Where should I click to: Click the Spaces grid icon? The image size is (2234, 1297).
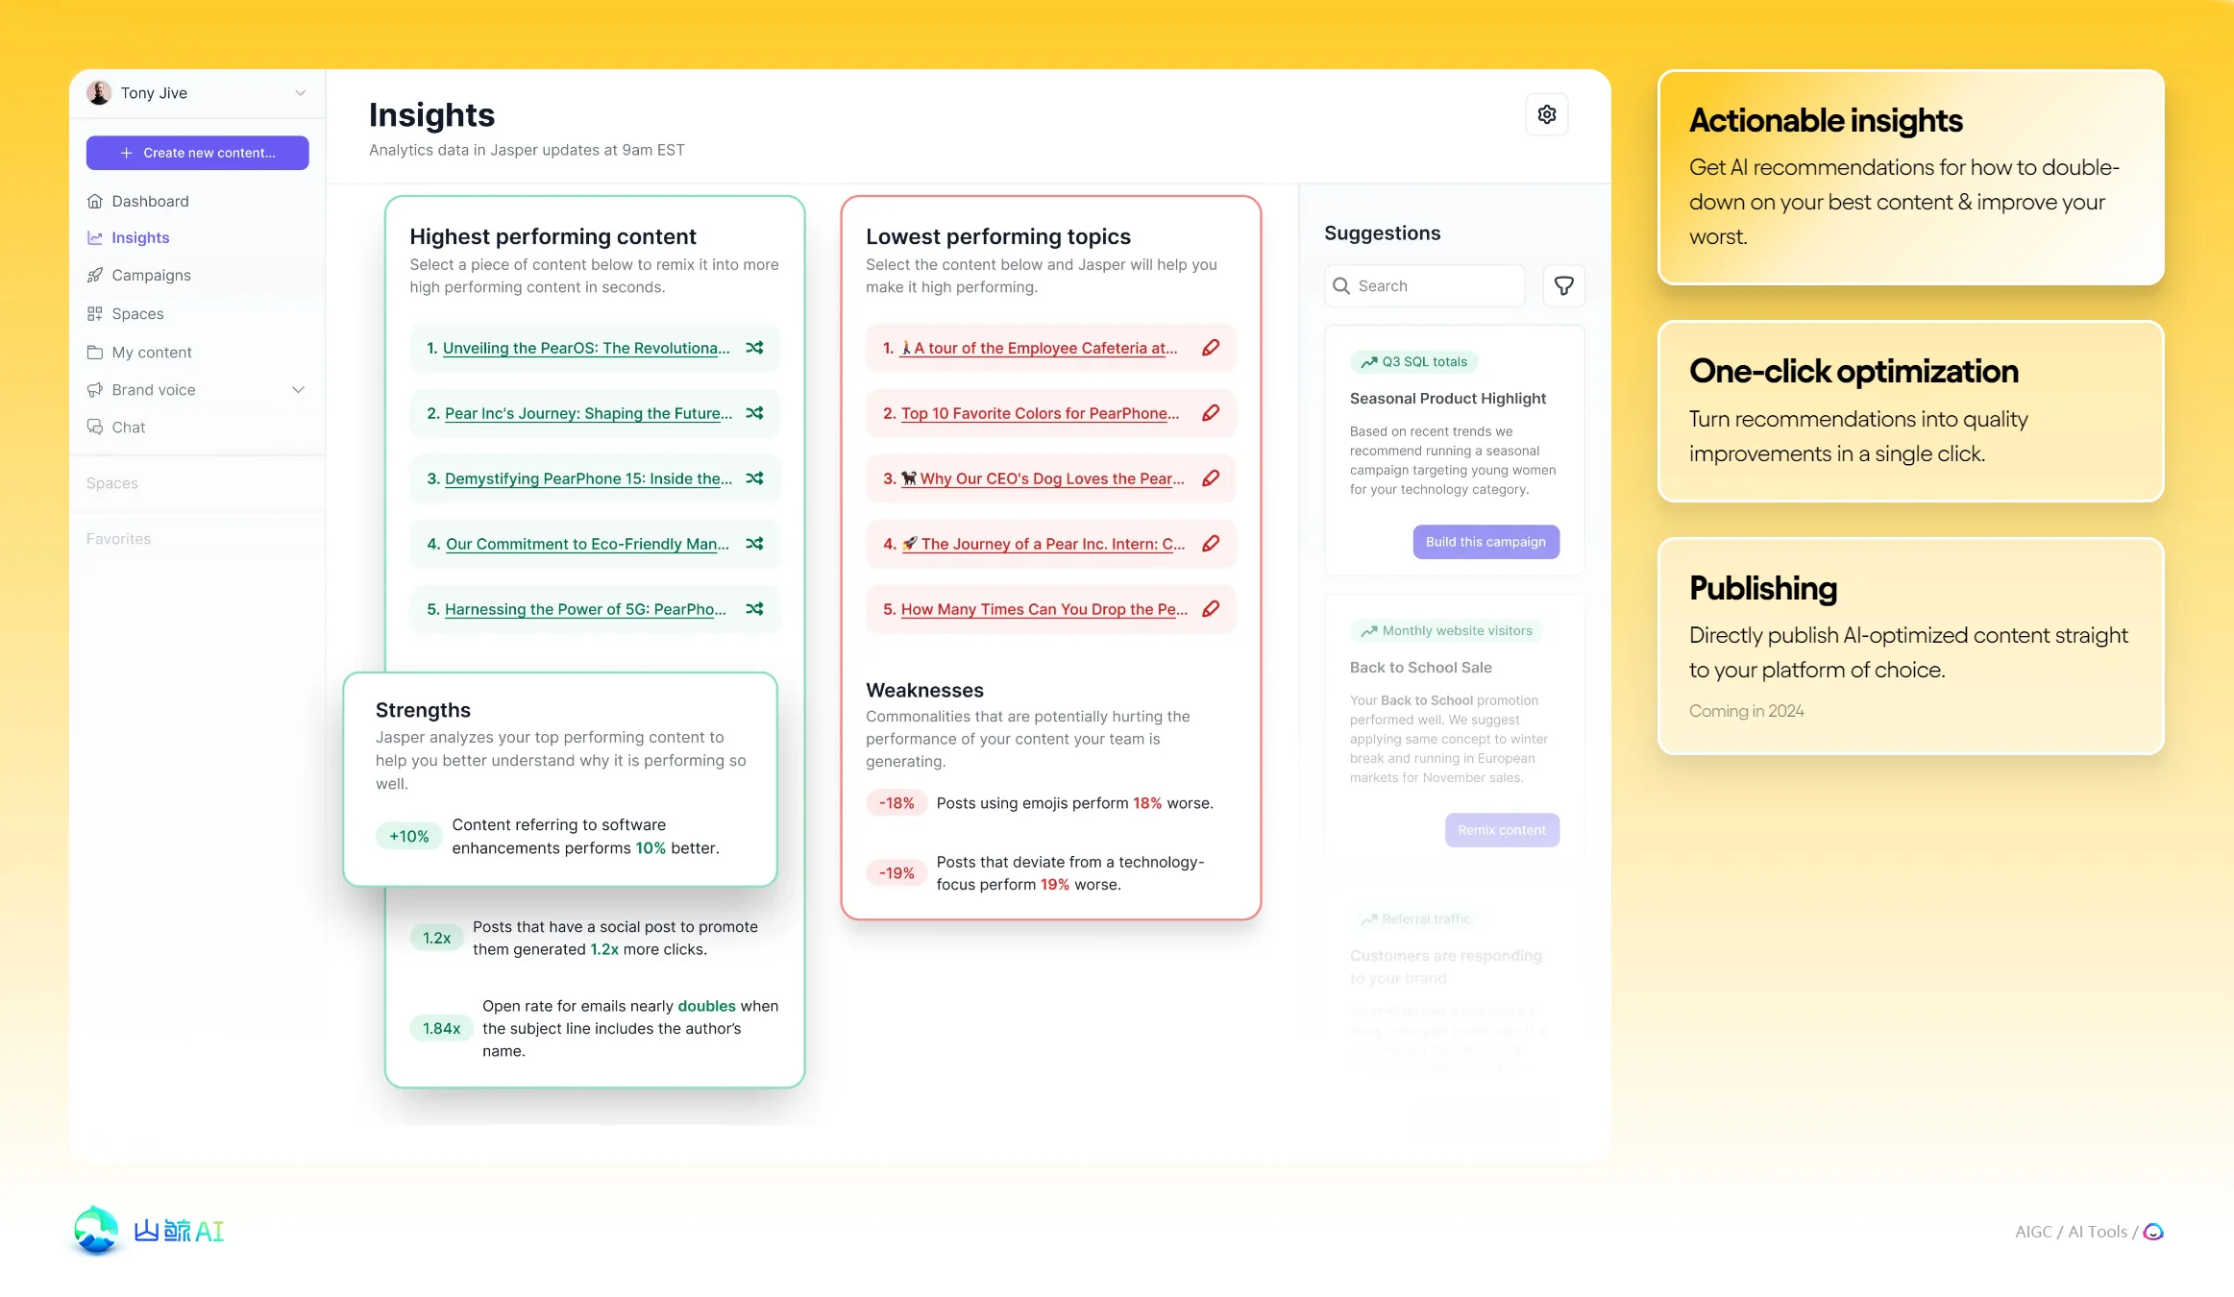pos(94,313)
